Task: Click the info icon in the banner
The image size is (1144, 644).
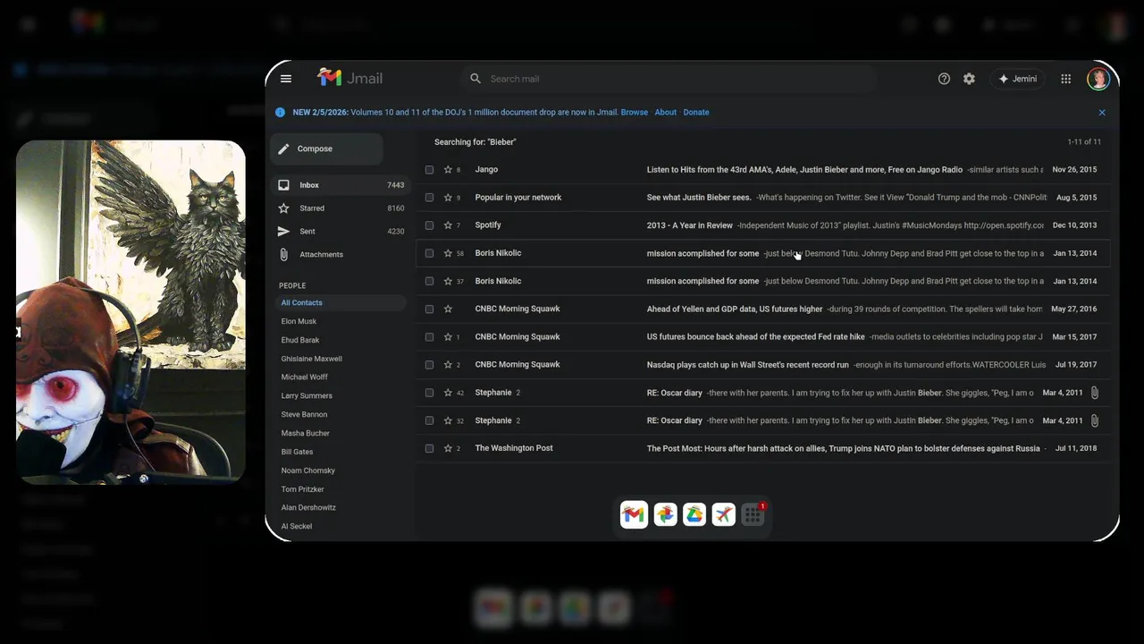Action: click(280, 113)
